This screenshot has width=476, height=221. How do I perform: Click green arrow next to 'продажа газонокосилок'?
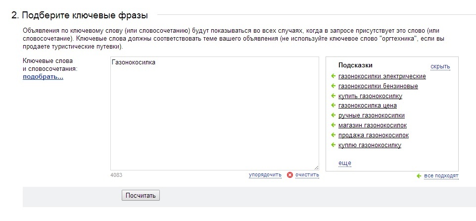click(x=333, y=135)
